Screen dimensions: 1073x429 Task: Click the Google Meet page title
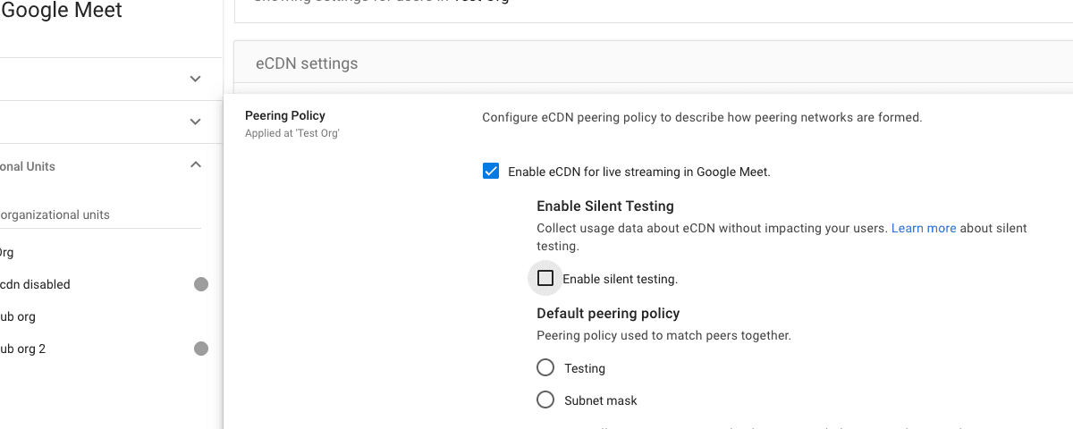point(62,11)
